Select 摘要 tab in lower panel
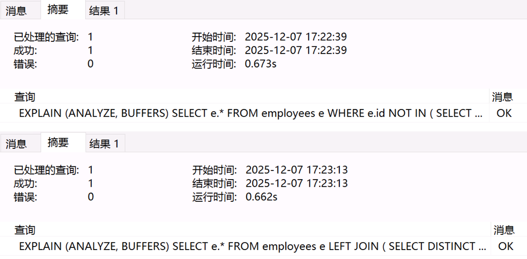The height and width of the screenshot is (259, 527). point(58,143)
